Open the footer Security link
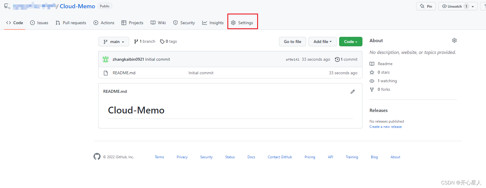 coord(206,157)
